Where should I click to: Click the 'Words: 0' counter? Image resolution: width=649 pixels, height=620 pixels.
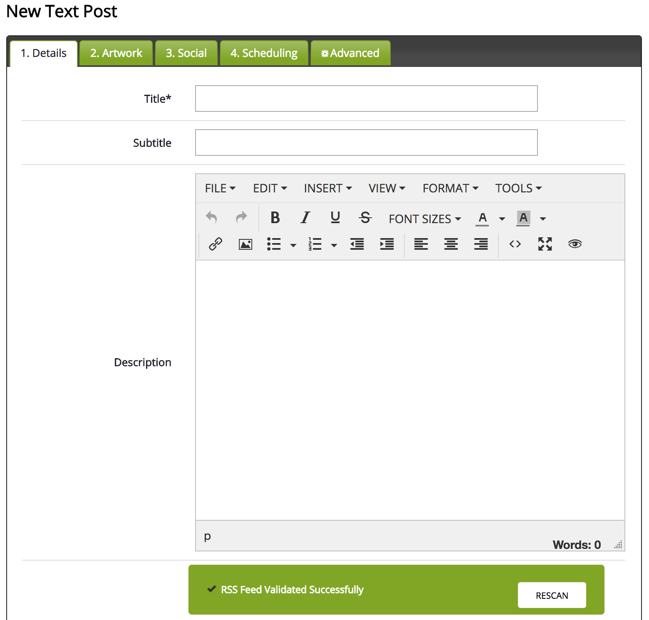(x=577, y=544)
